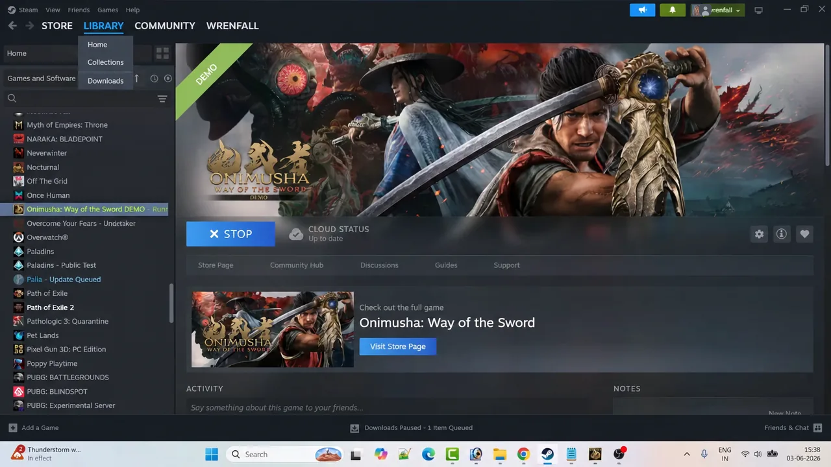Screen dimensions: 831x467
Task: Open the COMMUNITY section
Action: 165,26
